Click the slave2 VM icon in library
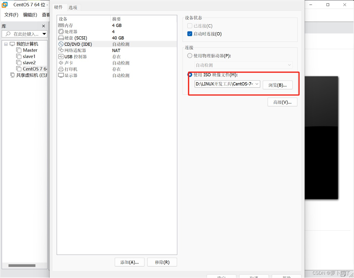The image size is (354, 278). tap(19, 63)
